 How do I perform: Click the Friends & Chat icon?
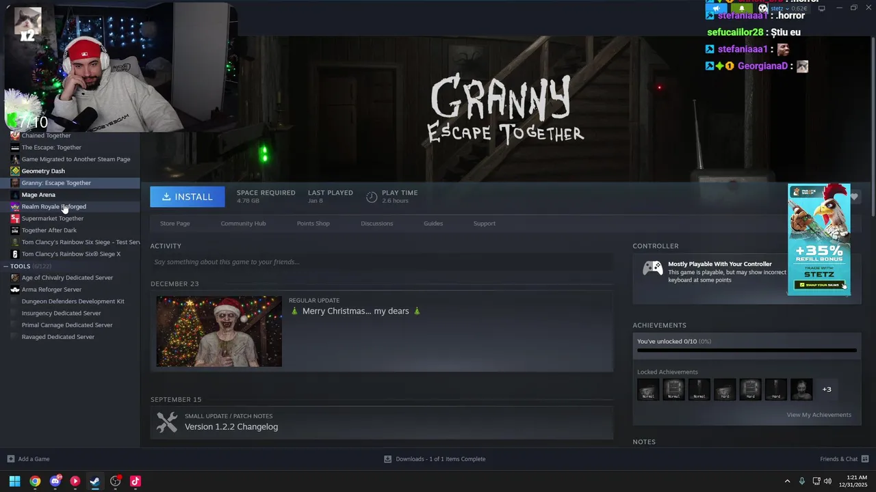[x=865, y=459]
